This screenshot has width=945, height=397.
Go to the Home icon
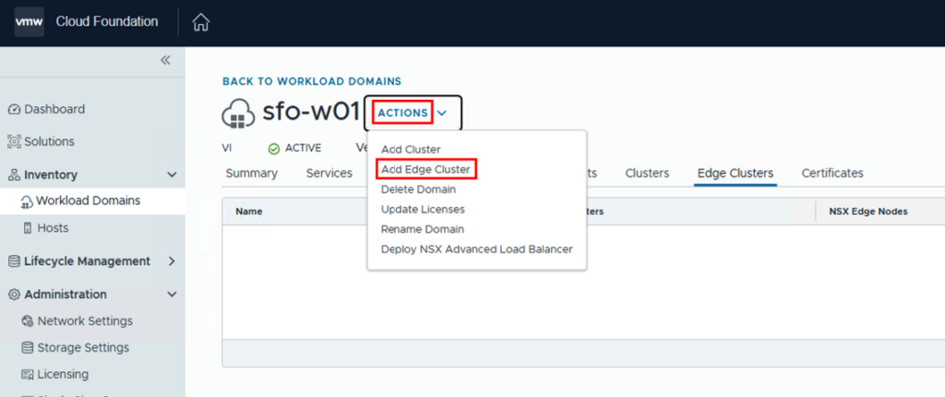[200, 22]
